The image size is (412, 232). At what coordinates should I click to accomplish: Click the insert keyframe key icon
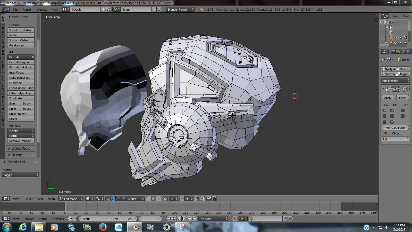pyautogui.click(x=285, y=219)
